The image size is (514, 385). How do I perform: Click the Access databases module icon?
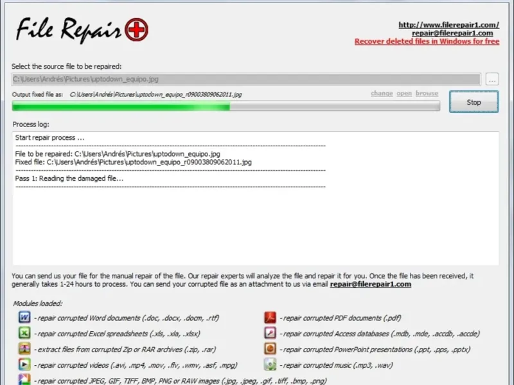pos(270,333)
